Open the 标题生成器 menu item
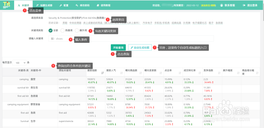Image resolution: width=264 pixels, height=128 pixels. 44,5
